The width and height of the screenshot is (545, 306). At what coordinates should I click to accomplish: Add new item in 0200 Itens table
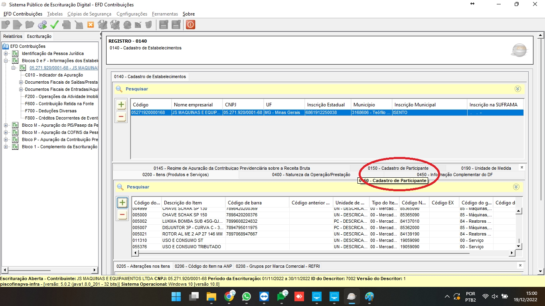(x=122, y=203)
